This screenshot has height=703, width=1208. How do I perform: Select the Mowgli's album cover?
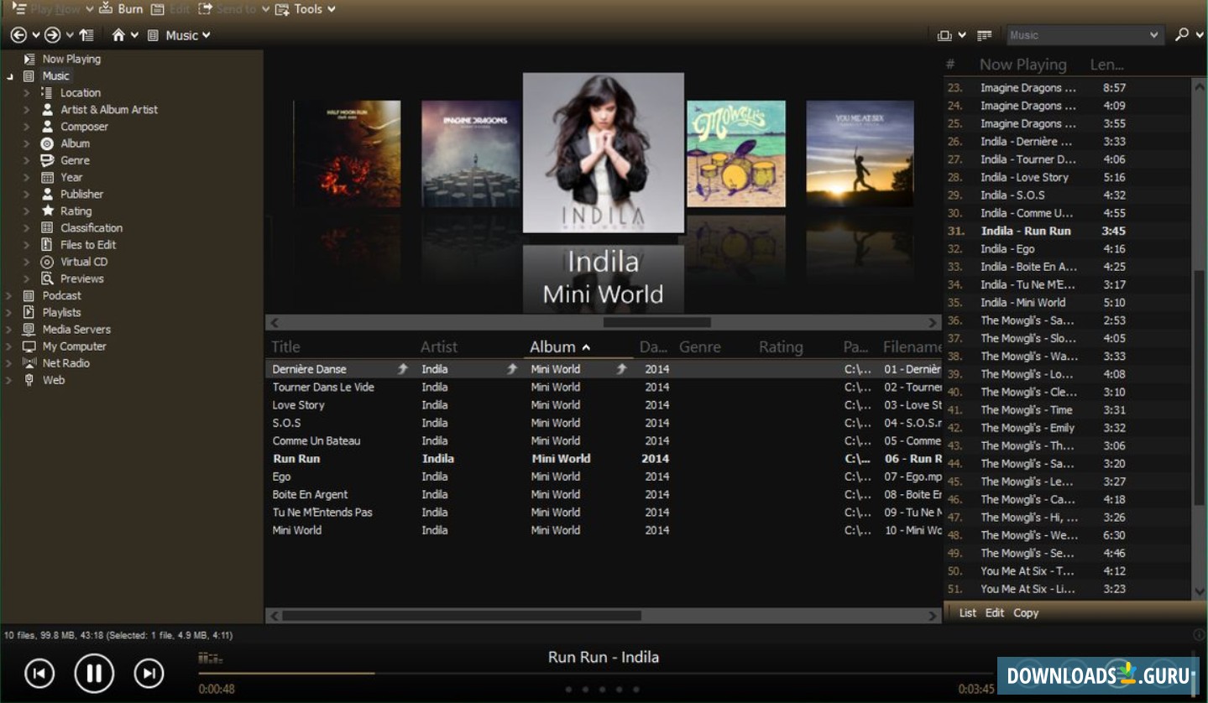[736, 154]
